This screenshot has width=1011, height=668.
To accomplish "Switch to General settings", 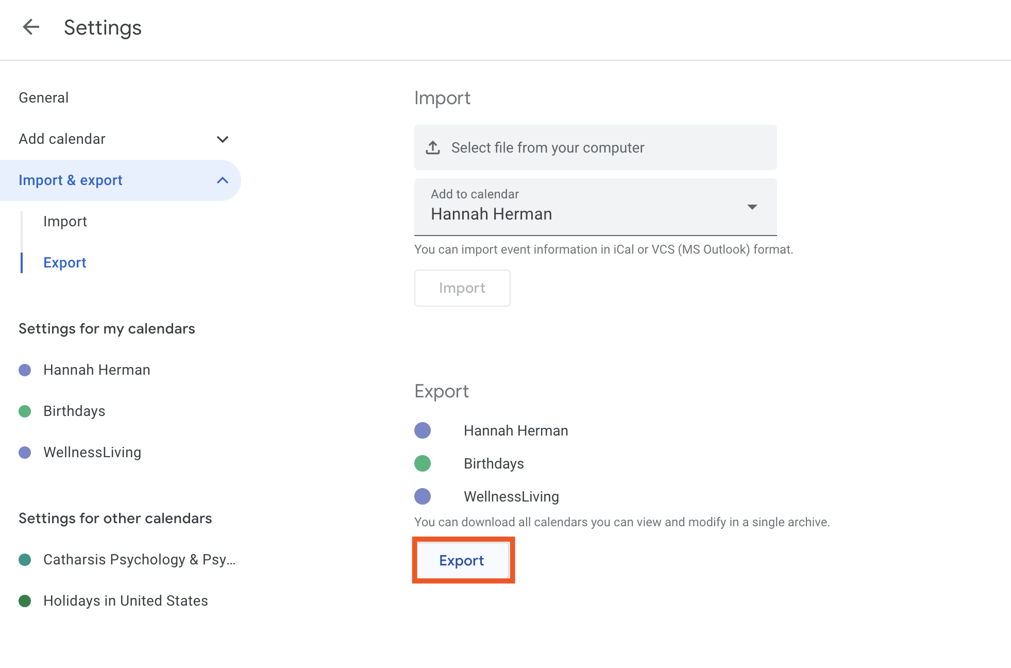I will [43, 97].
